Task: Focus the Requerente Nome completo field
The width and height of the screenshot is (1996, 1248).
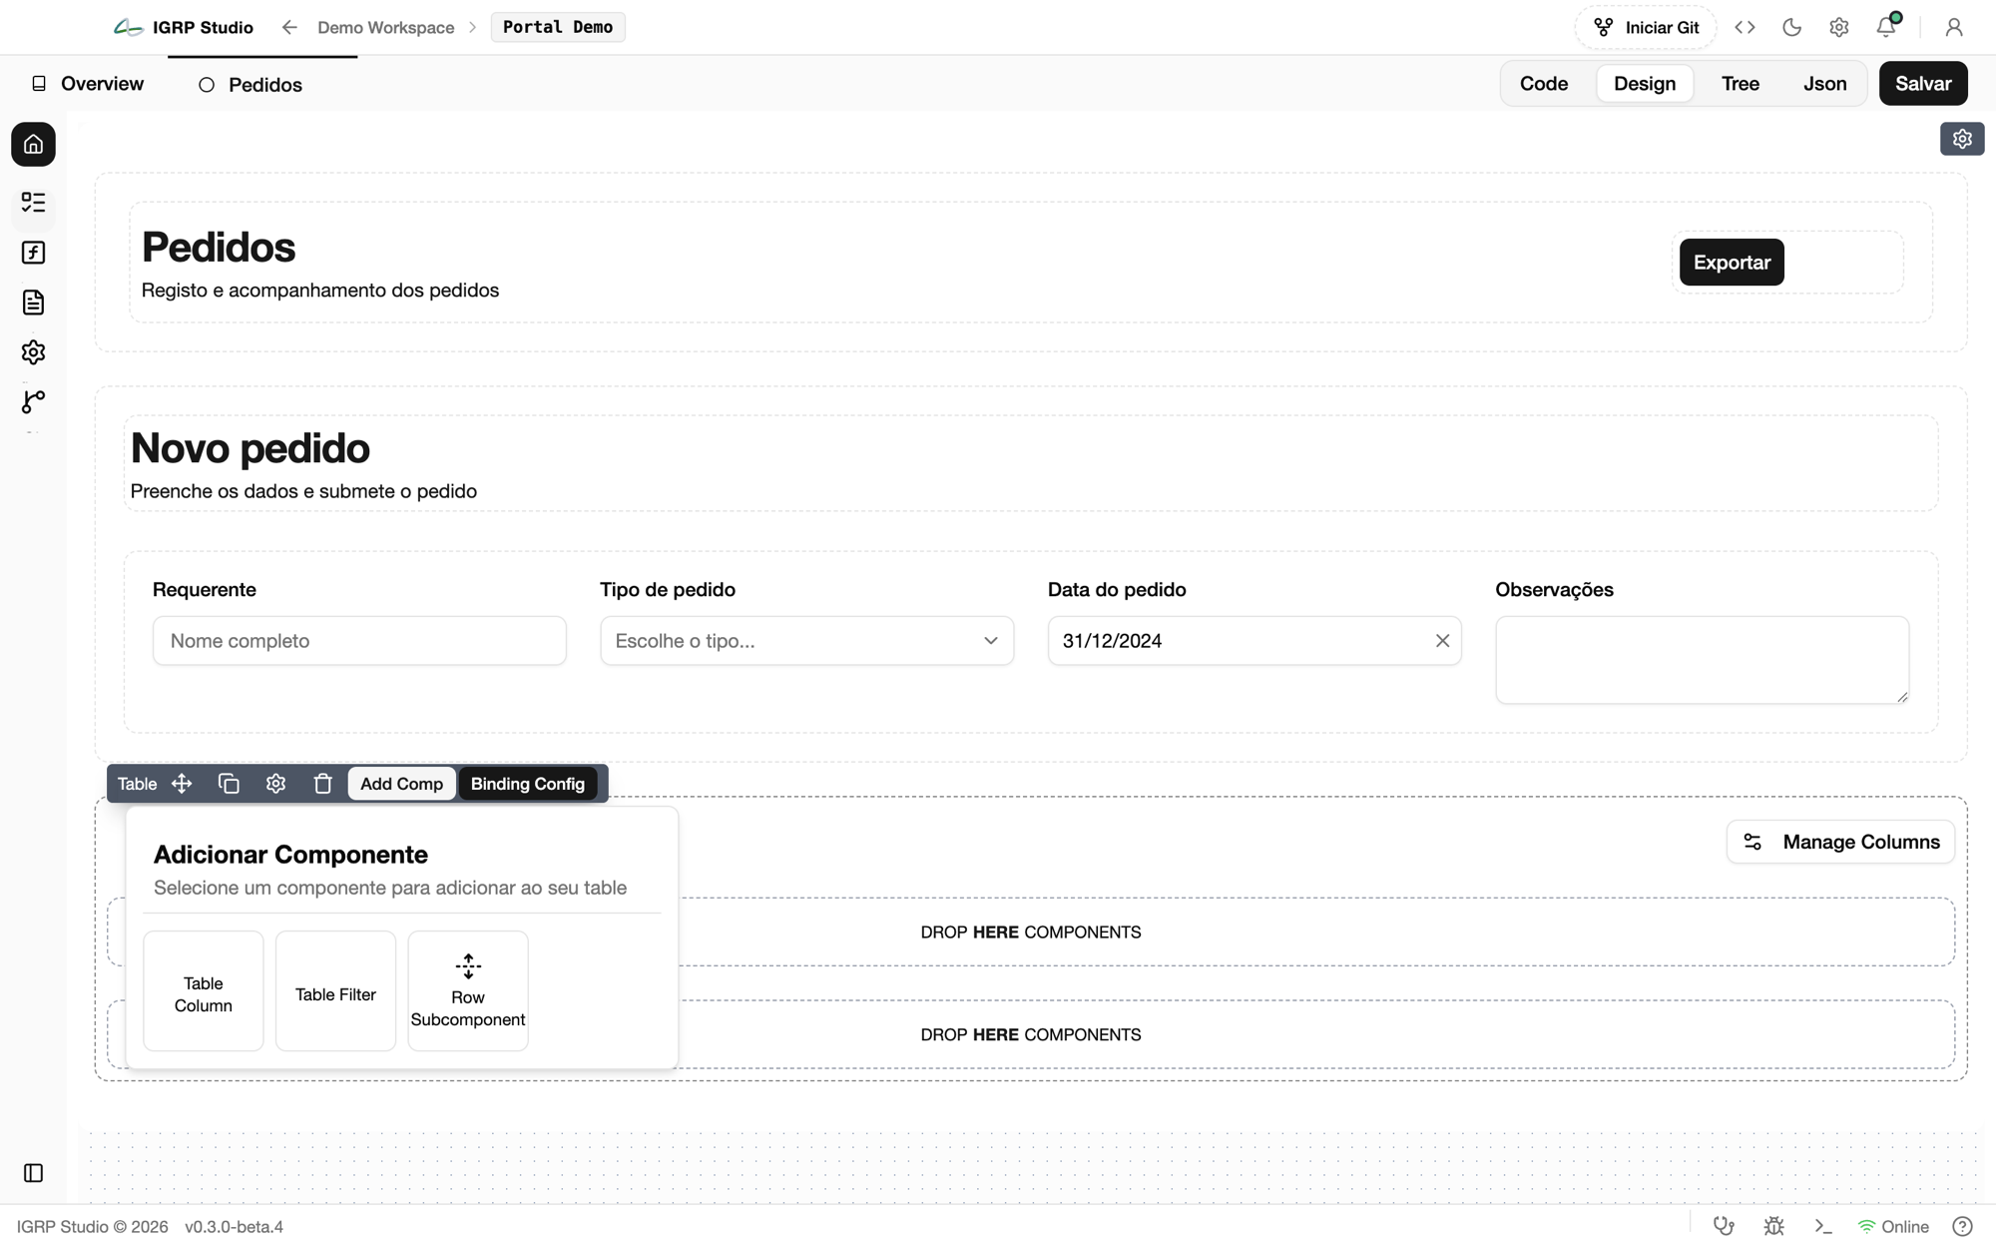Action: 359,641
